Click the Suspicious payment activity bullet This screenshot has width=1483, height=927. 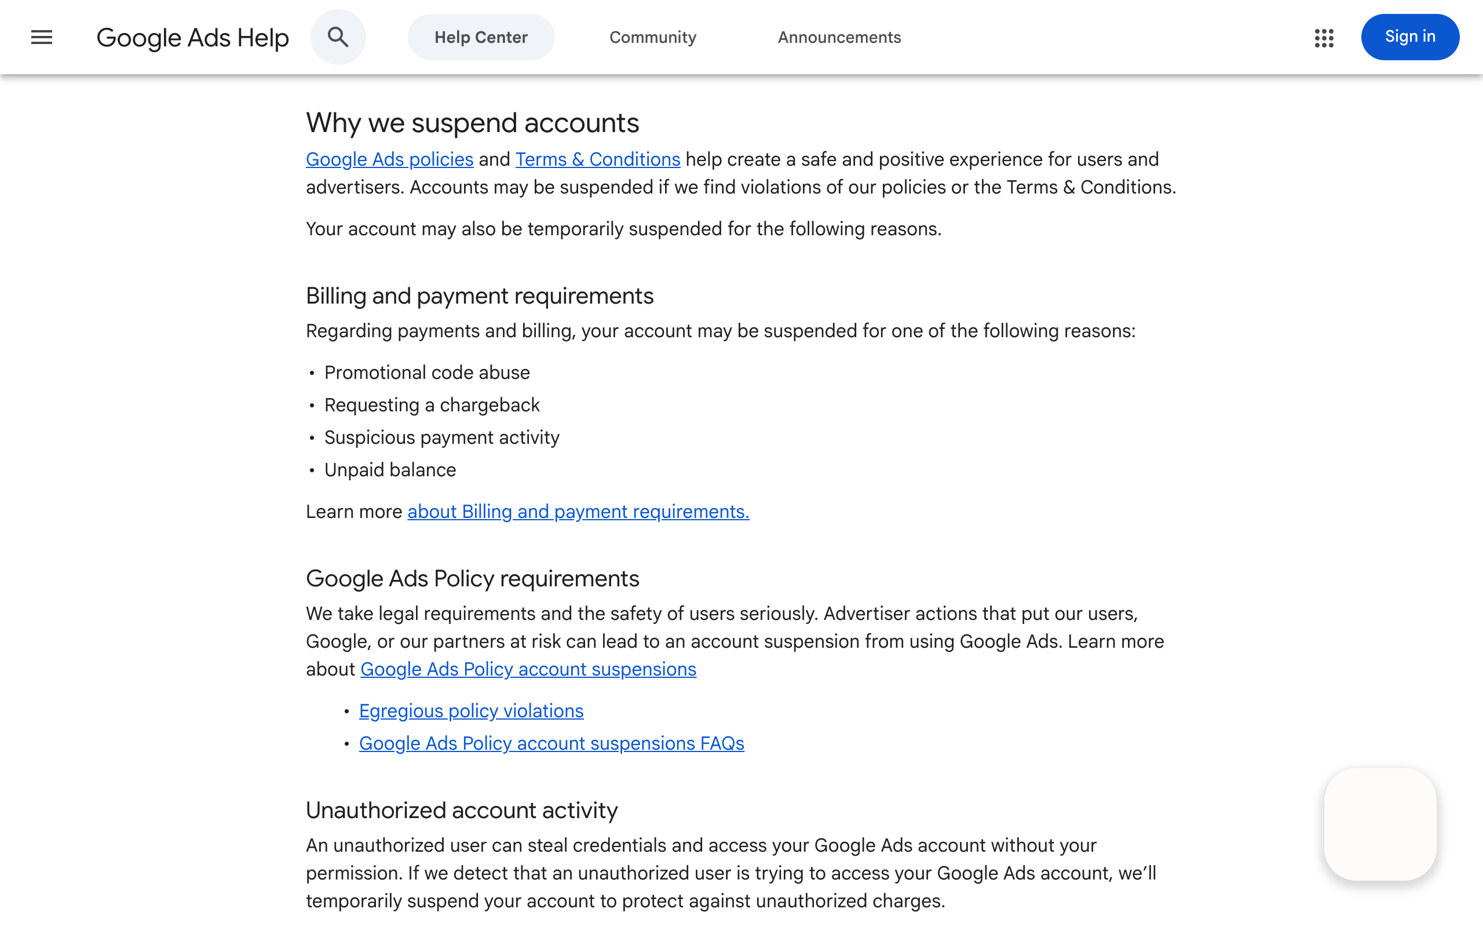(x=442, y=438)
